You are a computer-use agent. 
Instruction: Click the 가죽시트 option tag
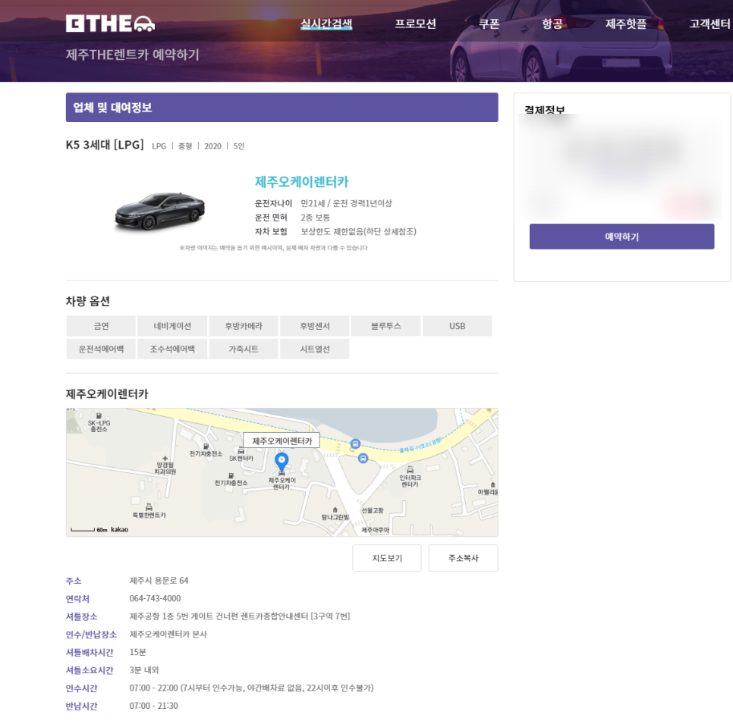(x=244, y=349)
